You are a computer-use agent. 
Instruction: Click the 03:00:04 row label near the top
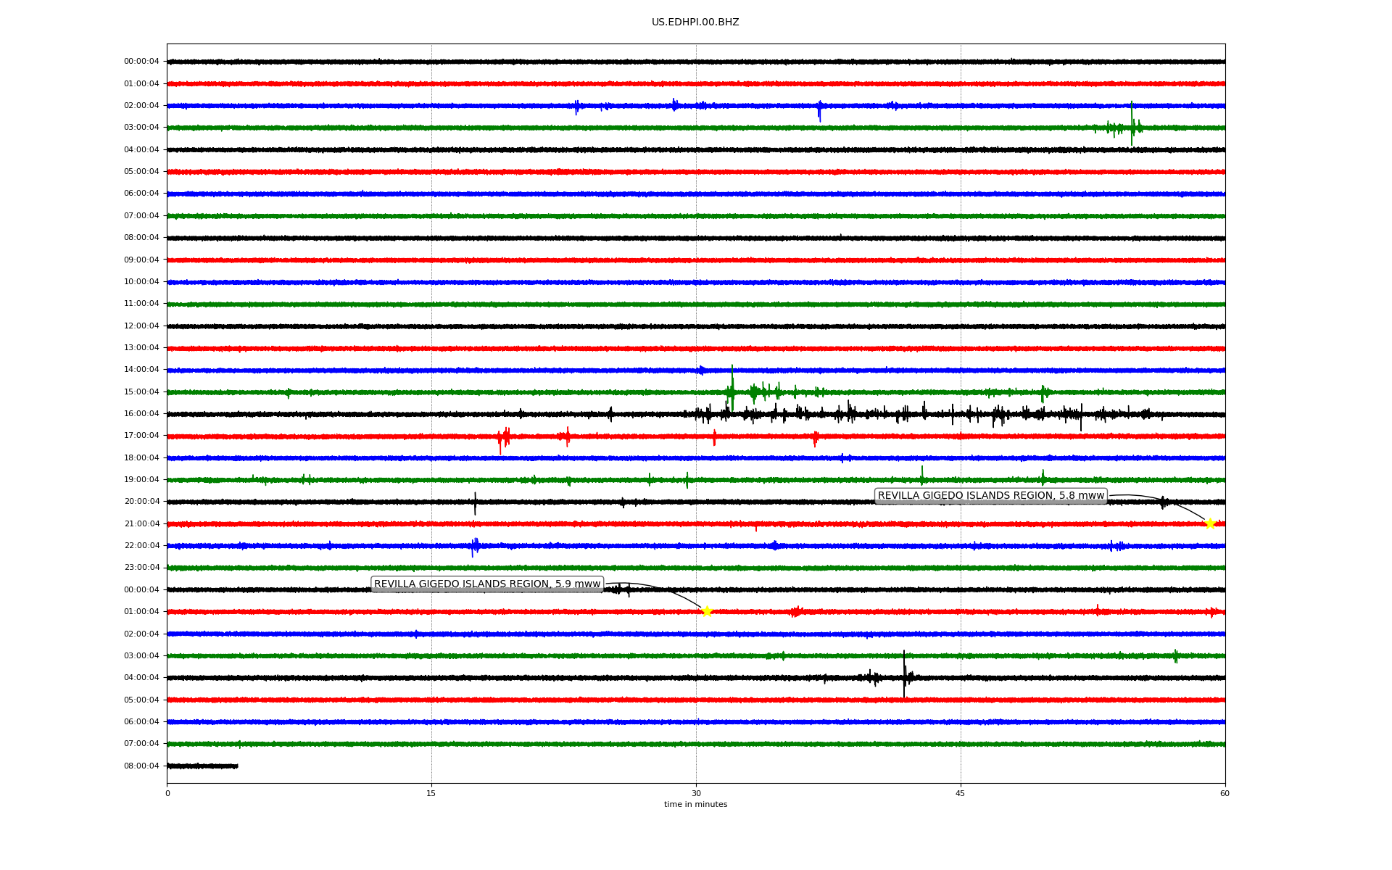pos(141,128)
